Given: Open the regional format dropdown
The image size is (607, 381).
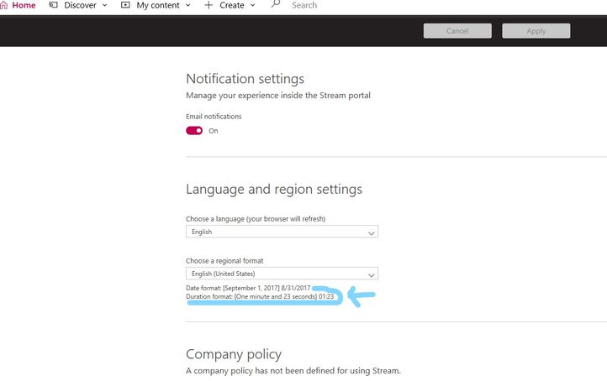Looking at the screenshot, I should click(x=282, y=274).
